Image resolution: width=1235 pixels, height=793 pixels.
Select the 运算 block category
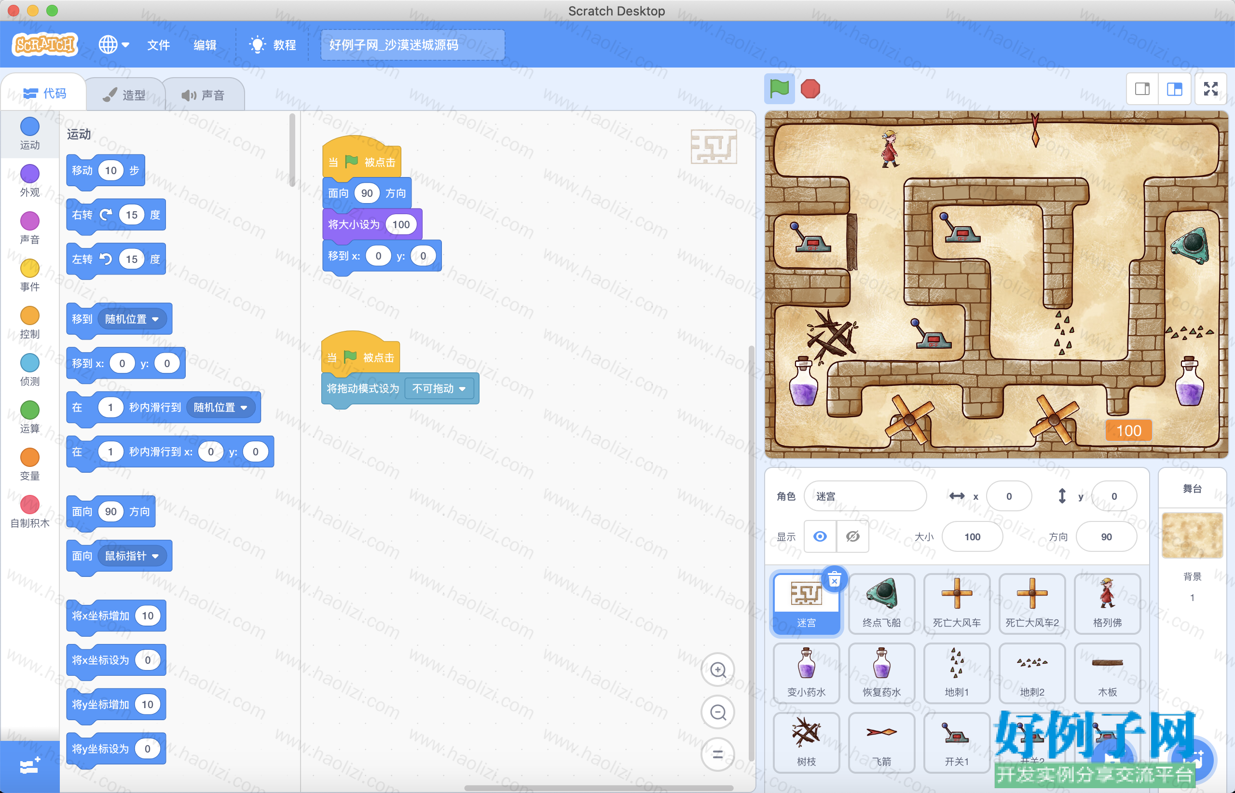pyautogui.click(x=30, y=418)
